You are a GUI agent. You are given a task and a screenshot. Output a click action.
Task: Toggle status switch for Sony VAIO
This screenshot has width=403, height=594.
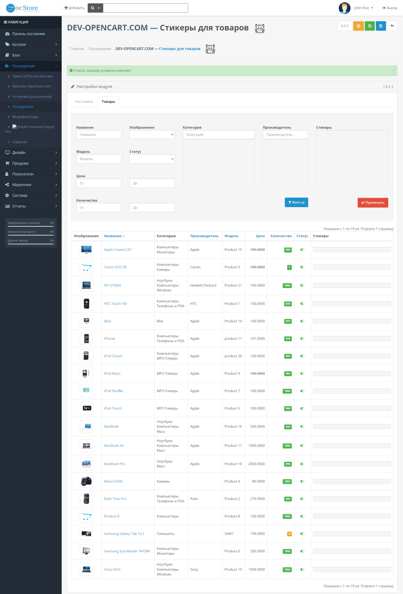302,570
